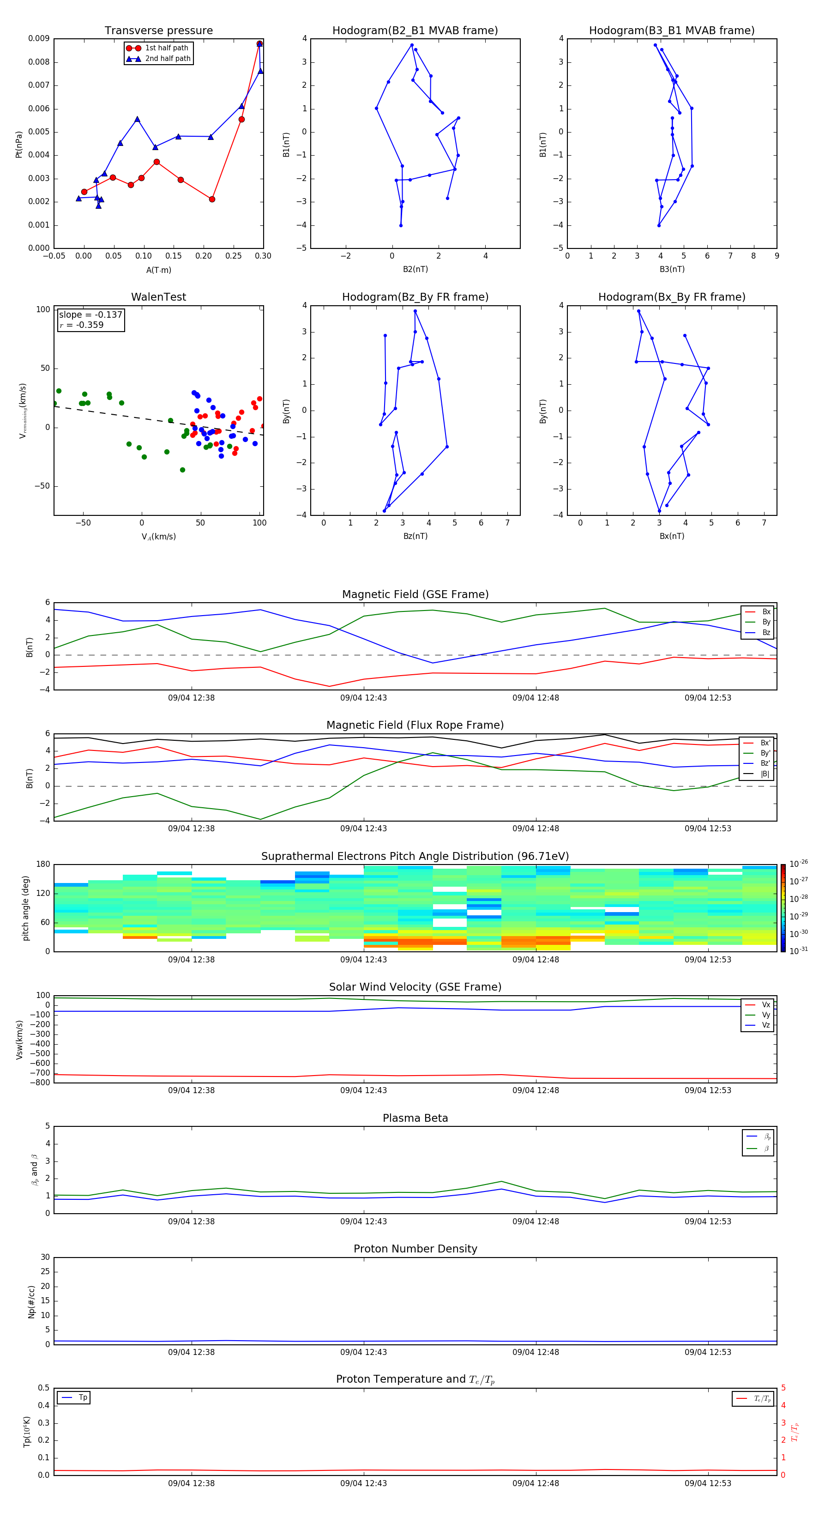Select the "Tp" legend entry
Viewport: 831px width, 1524px height.
tap(74, 1398)
